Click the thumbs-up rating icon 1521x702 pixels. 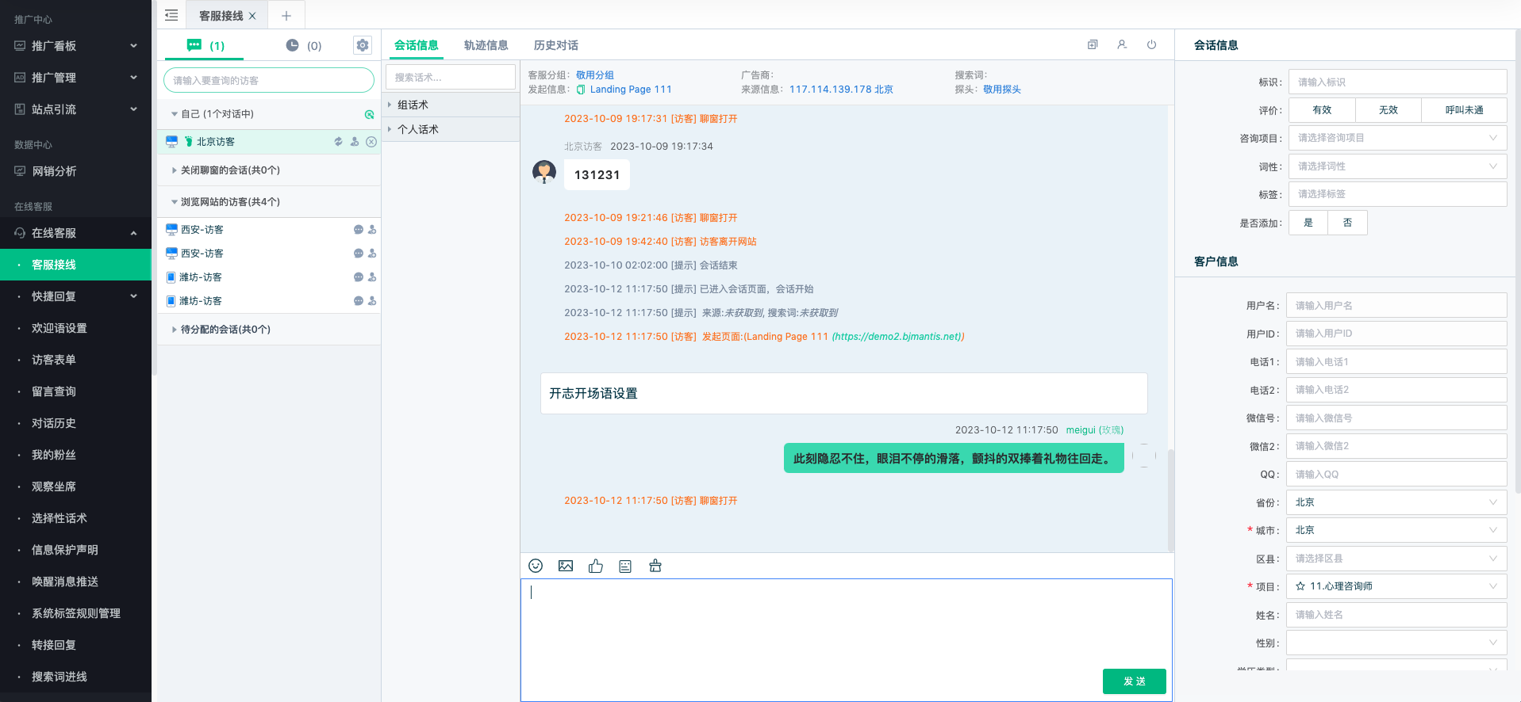tap(596, 566)
